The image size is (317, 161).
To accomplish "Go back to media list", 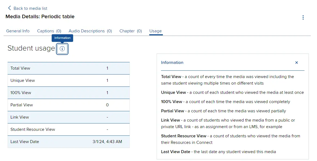I will coord(30,8).
